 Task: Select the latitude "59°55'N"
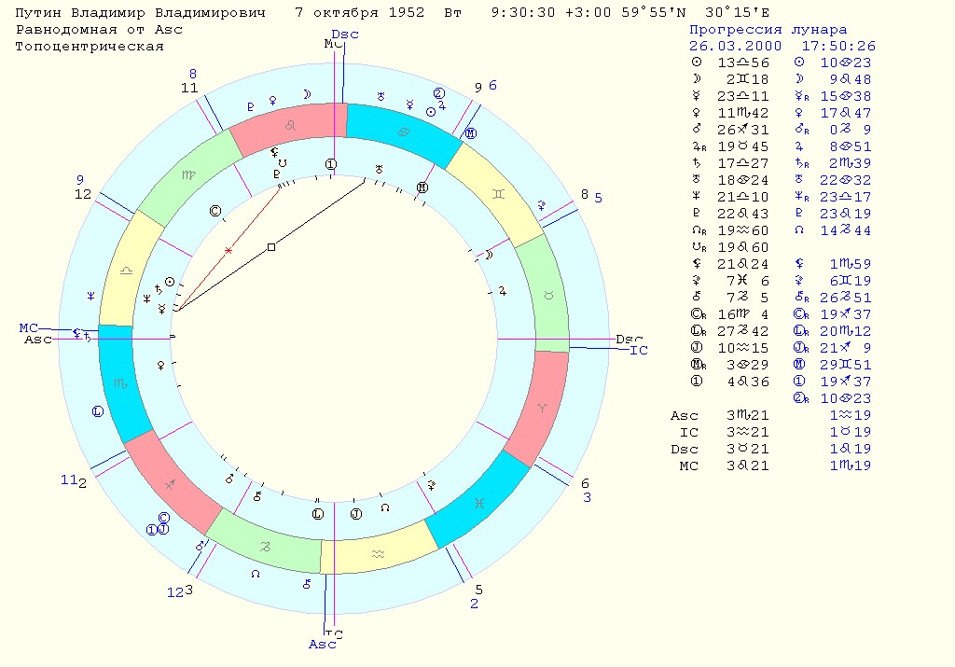pyautogui.click(x=654, y=13)
